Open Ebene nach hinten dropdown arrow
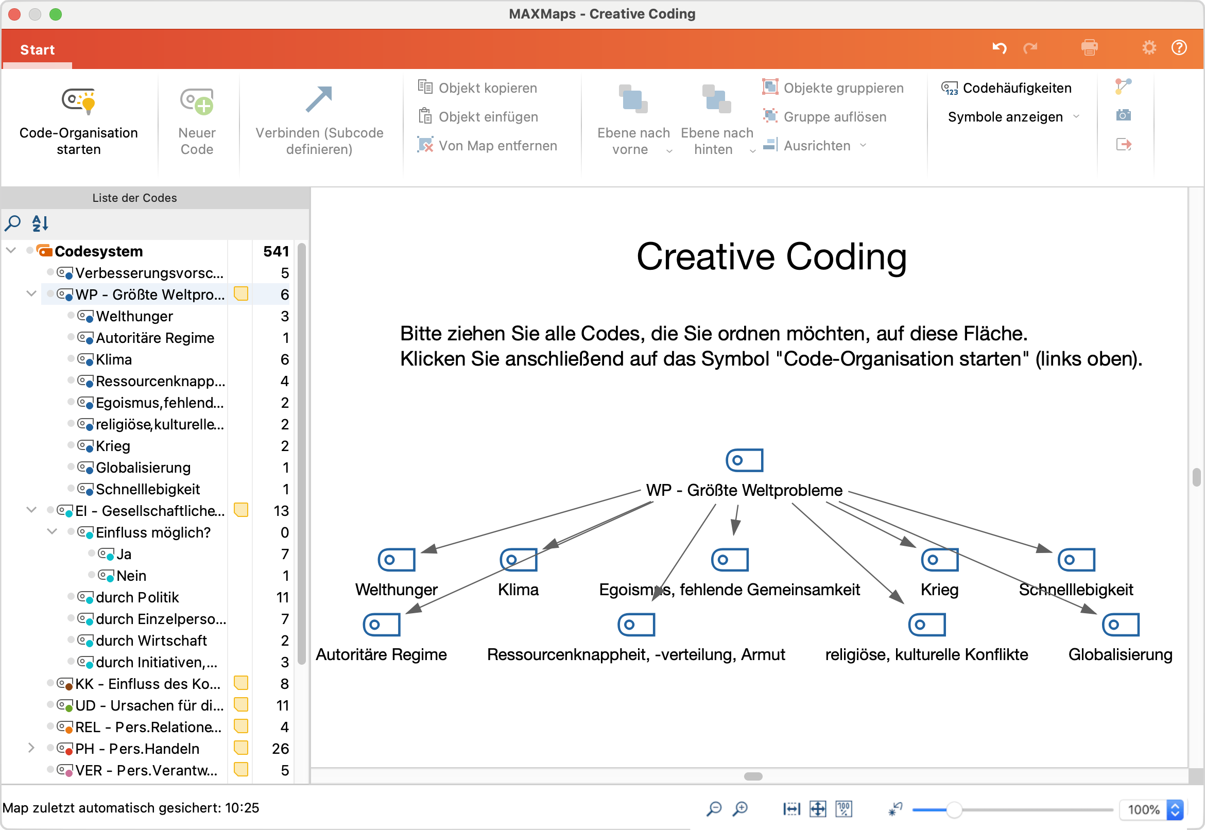The width and height of the screenshot is (1205, 830). pyautogui.click(x=752, y=151)
